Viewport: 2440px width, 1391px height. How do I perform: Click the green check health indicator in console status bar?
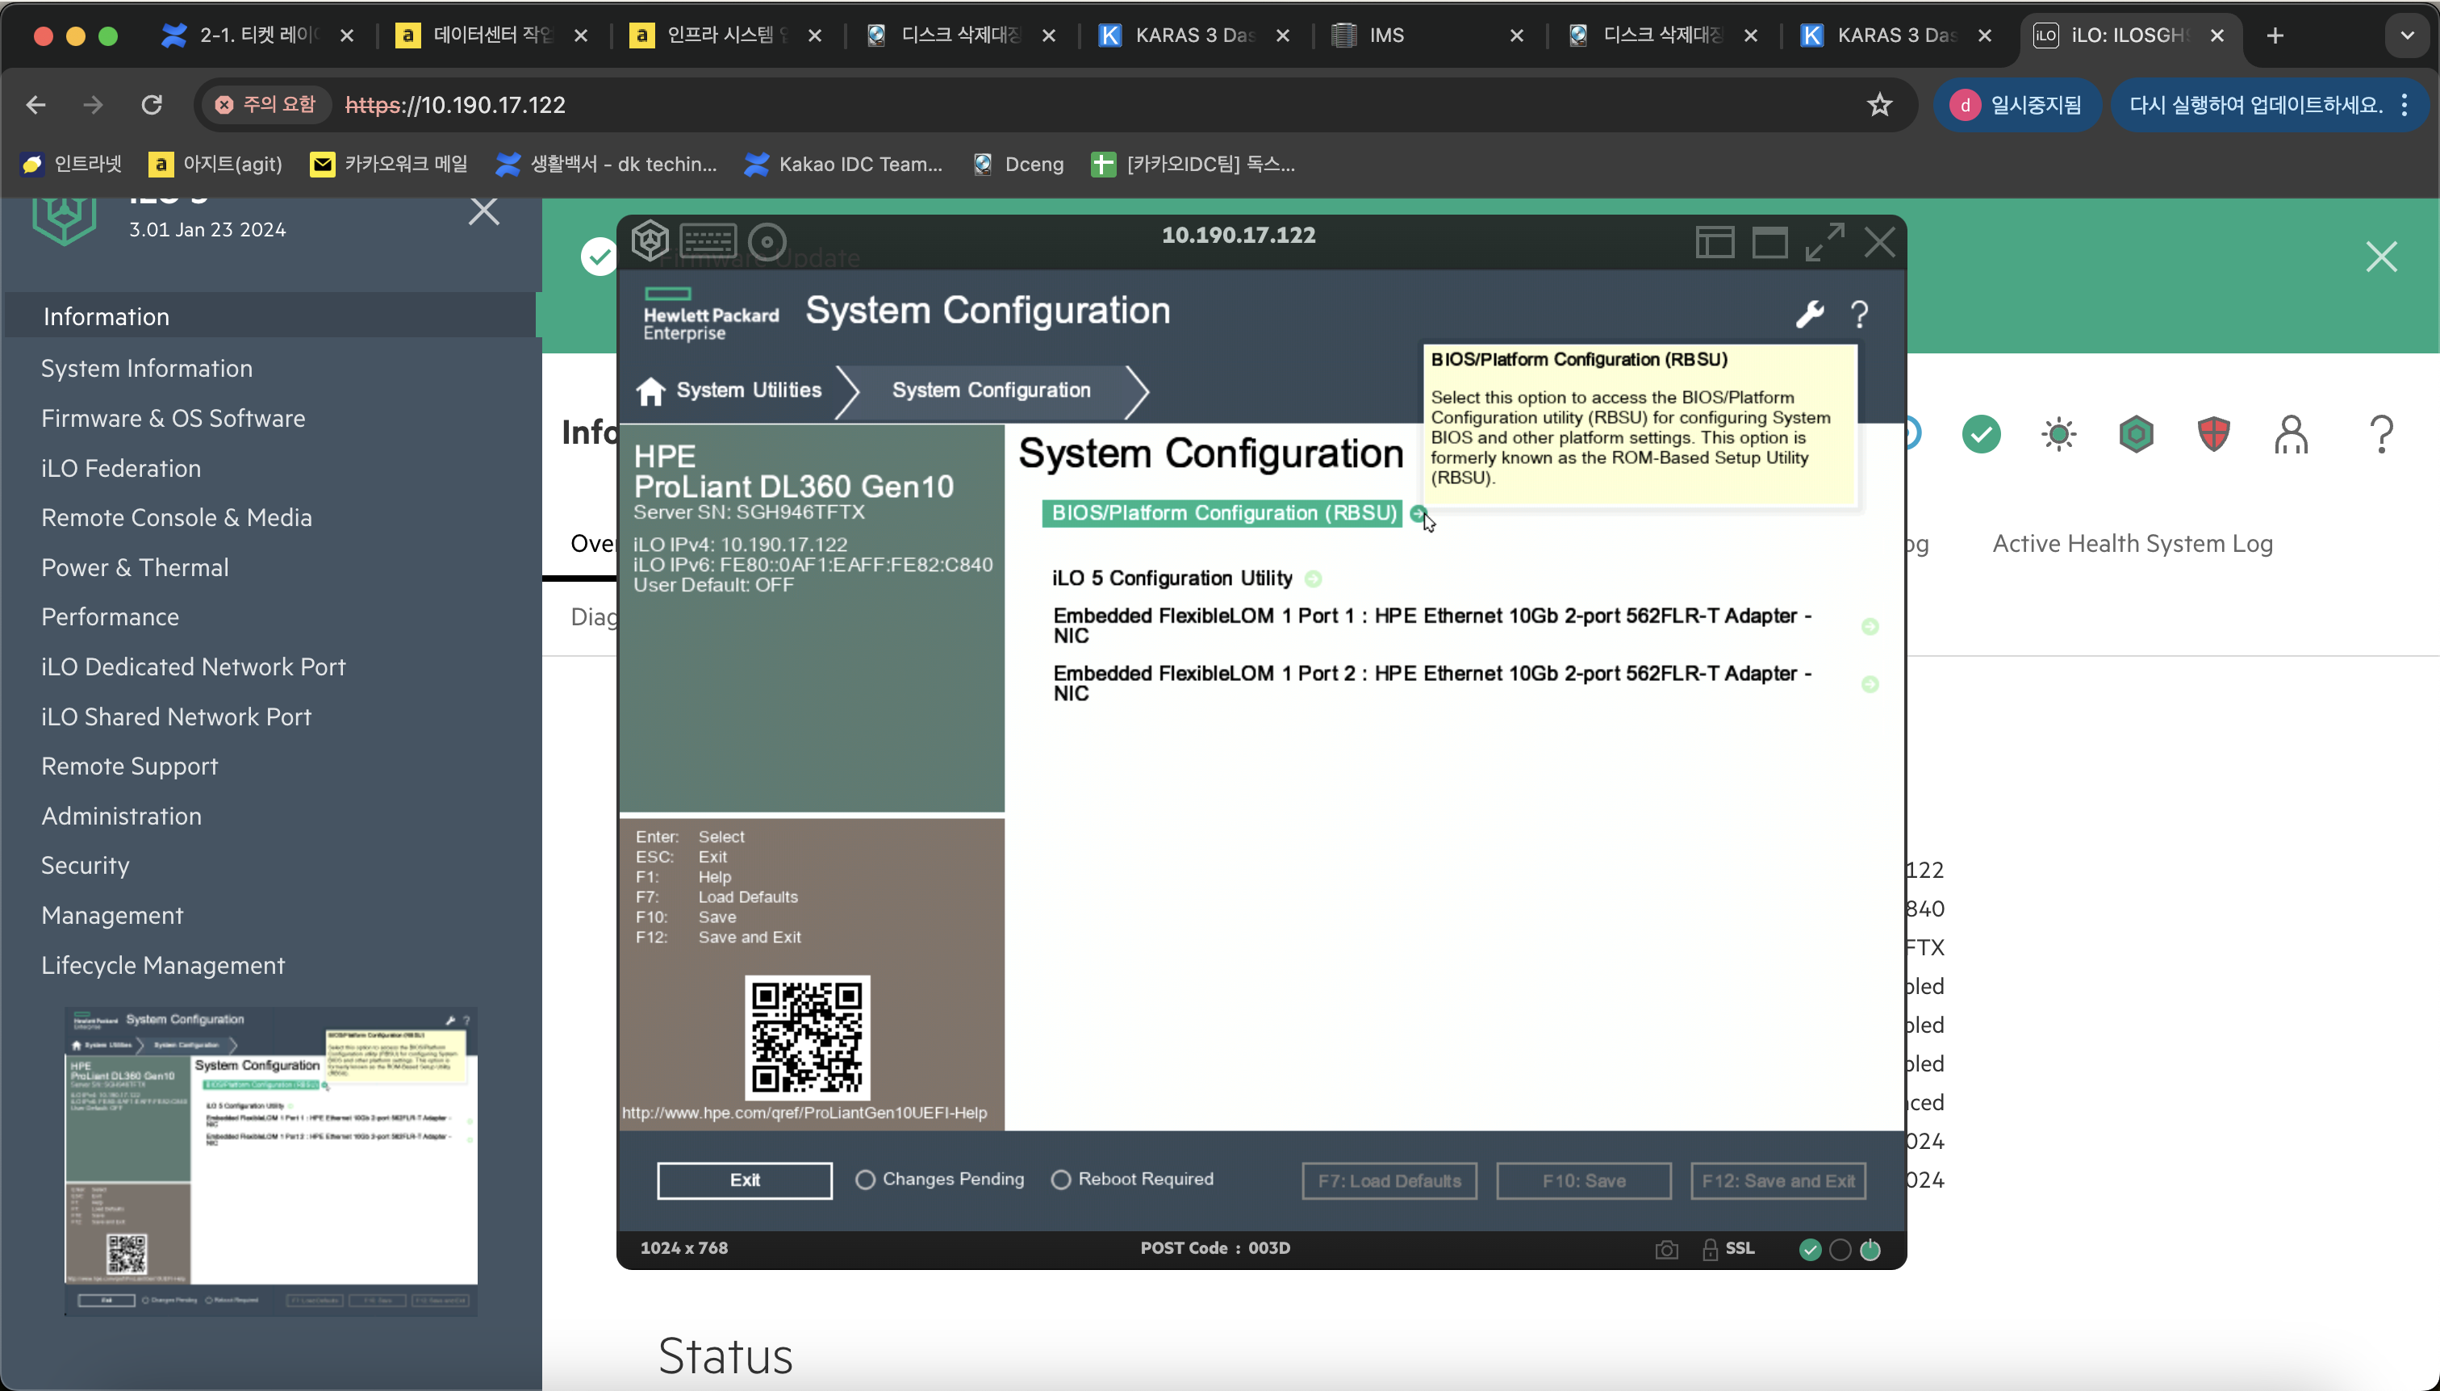tap(1810, 1250)
